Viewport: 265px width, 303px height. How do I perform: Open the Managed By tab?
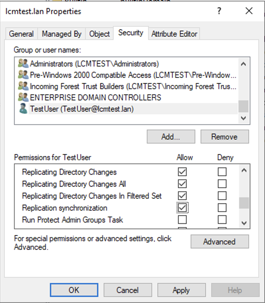click(61, 34)
